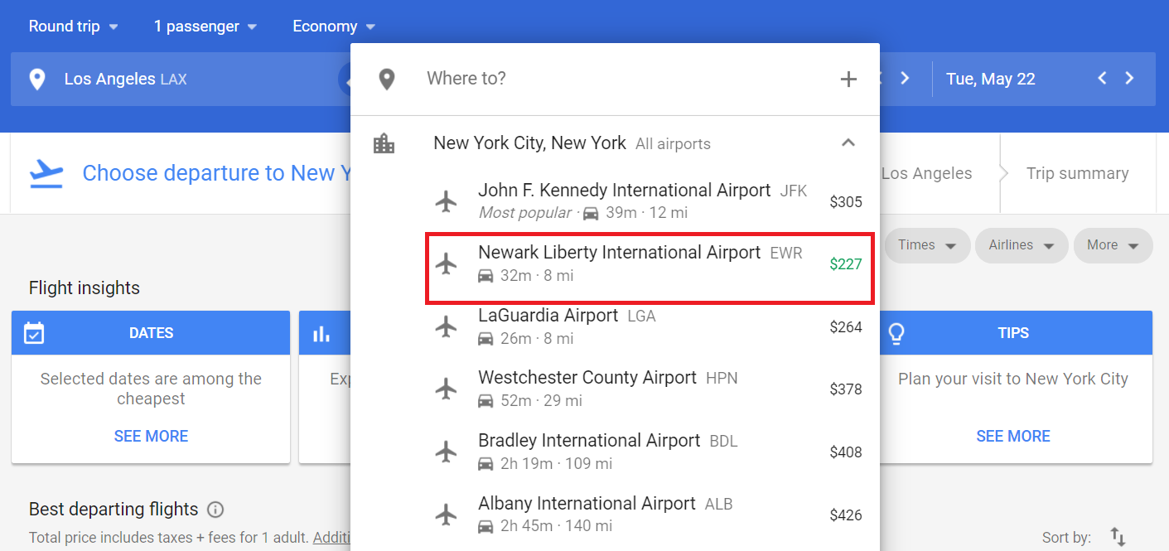Viewport: 1169px width, 551px height.
Task: Collapse the New York City all airports list
Action: 848,143
